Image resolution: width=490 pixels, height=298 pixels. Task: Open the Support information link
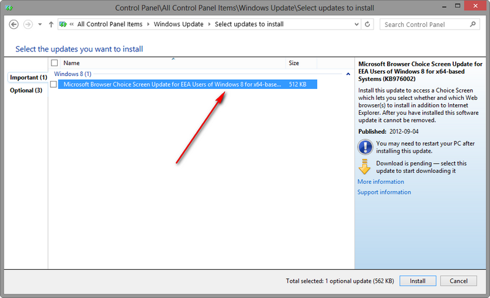[x=384, y=192]
